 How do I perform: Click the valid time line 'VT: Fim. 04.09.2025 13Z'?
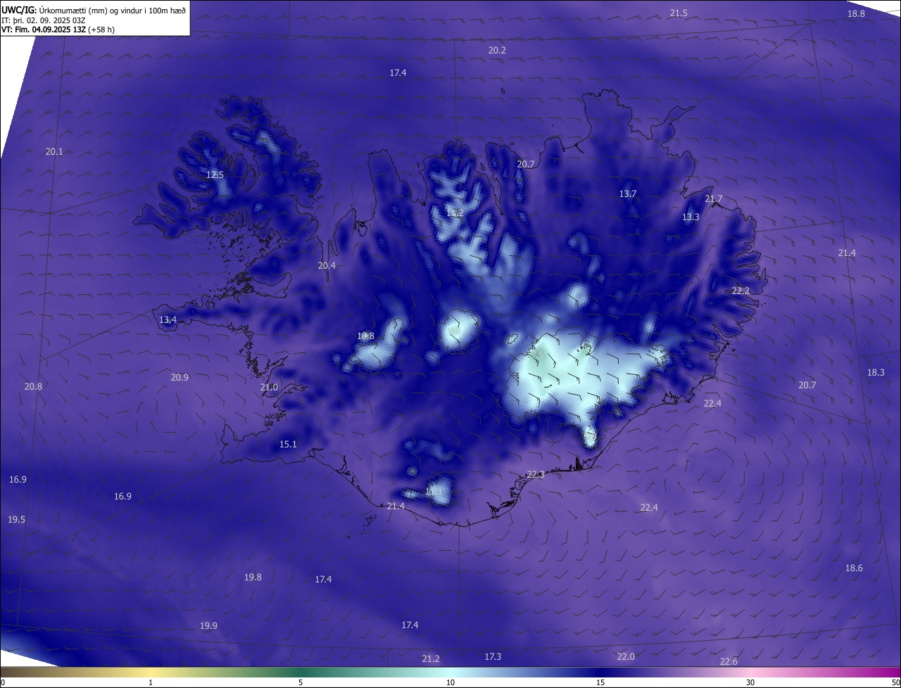(x=44, y=30)
